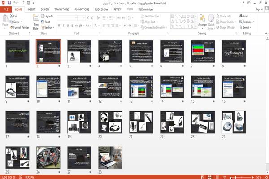Click the Copy button in Clipboard group
The image size is (269, 179).
(14, 22)
